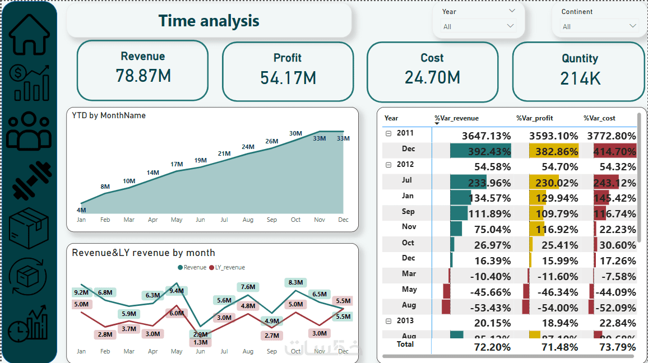Select the Mar row label
This screenshot has height=363, width=648.
click(x=409, y=274)
